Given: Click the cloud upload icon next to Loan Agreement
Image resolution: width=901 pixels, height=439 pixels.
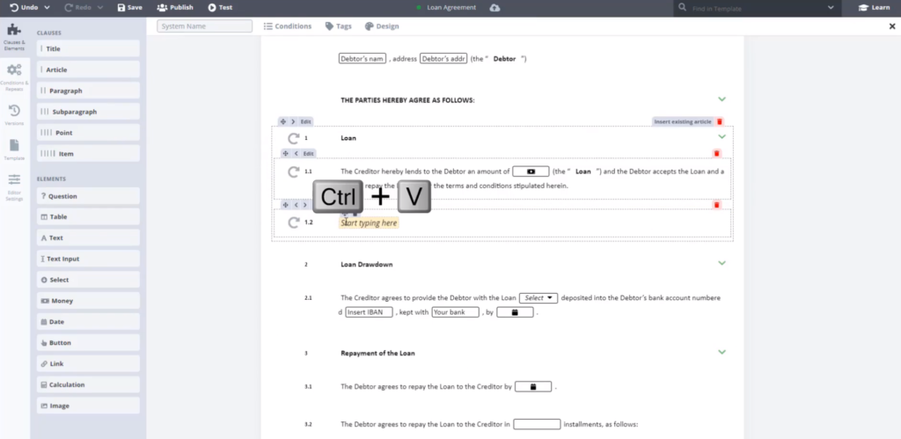Looking at the screenshot, I should point(495,7).
